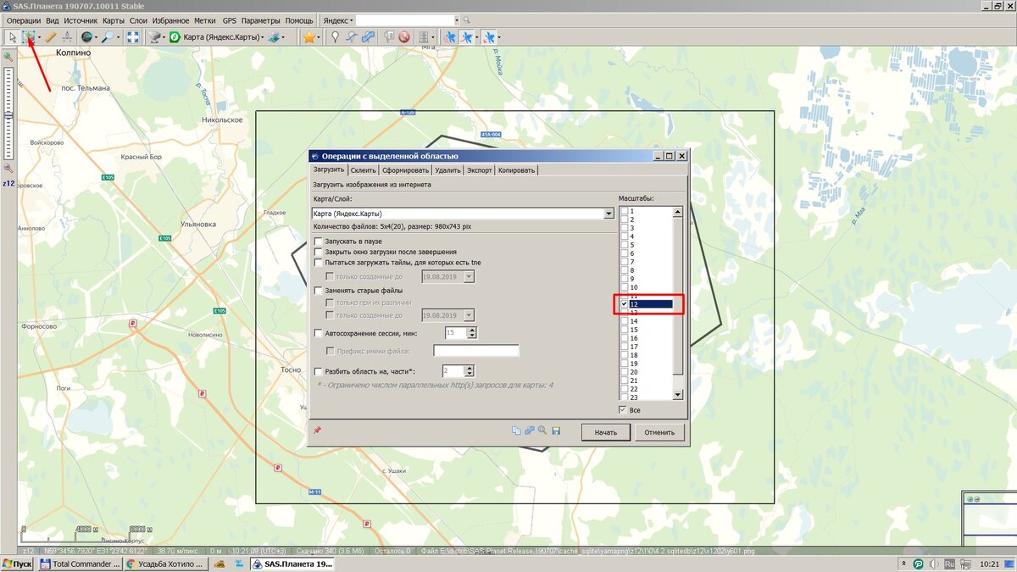Check 'Закрыть окно загрузки после завершения'
This screenshot has height=572, width=1017.
(x=318, y=252)
